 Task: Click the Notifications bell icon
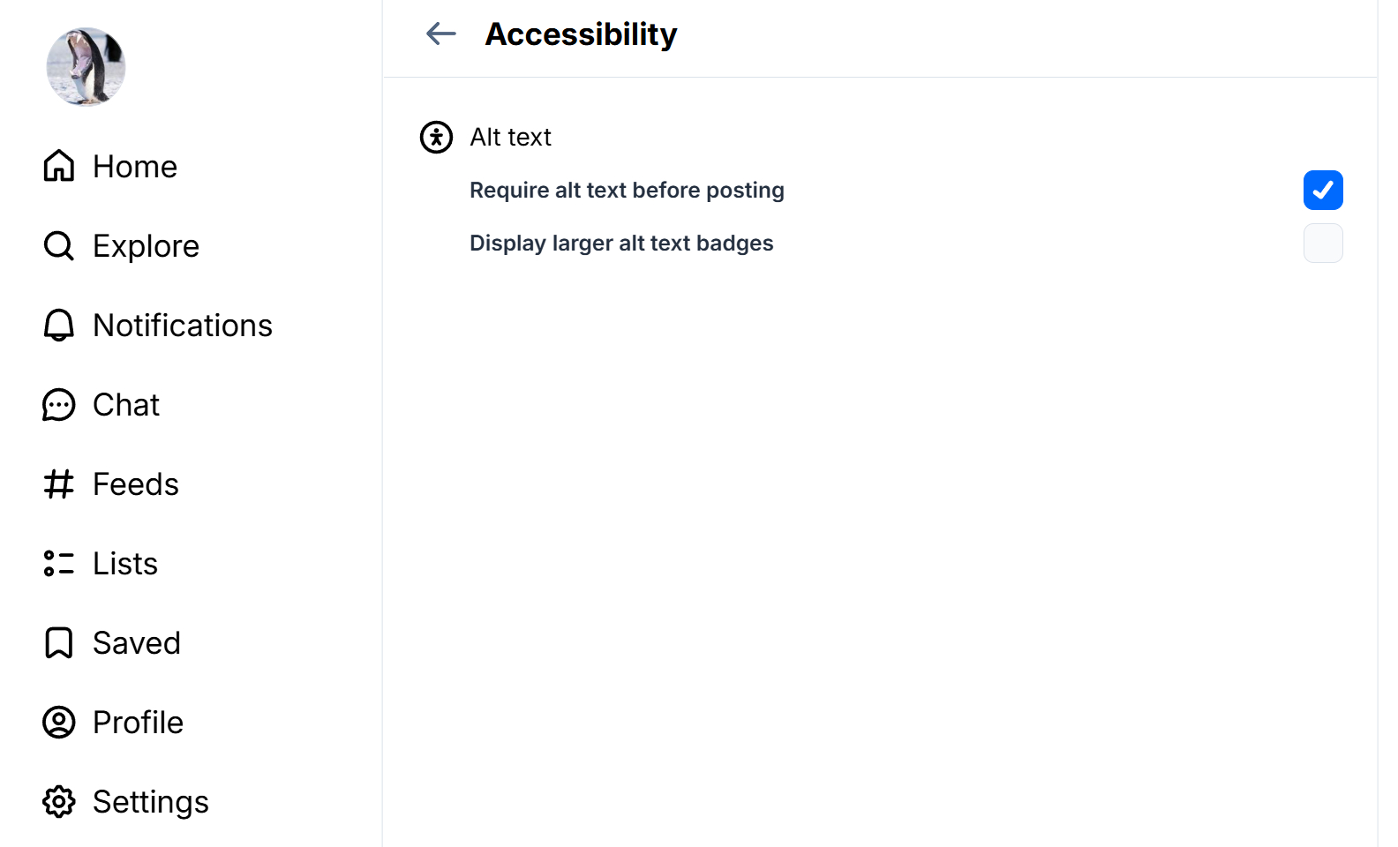pyautogui.click(x=59, y=325)
